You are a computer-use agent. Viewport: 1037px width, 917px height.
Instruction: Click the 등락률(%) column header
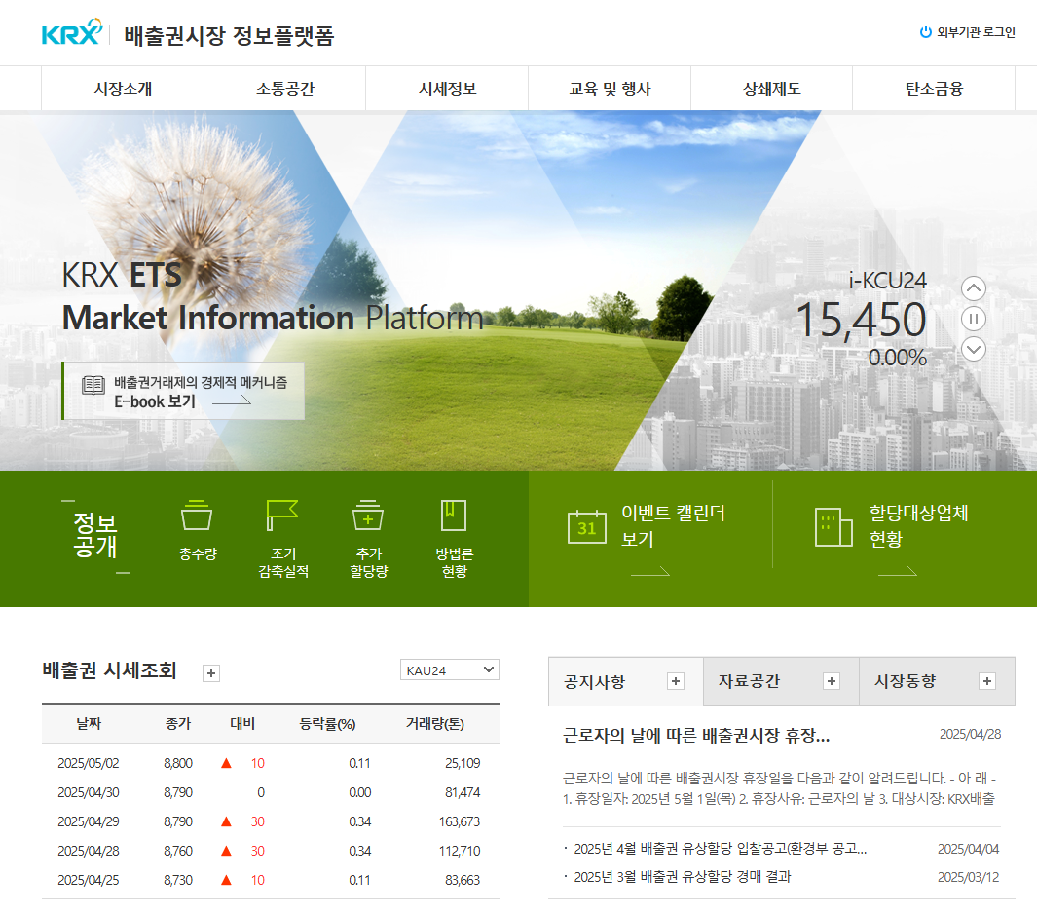(x=327, y=724)
